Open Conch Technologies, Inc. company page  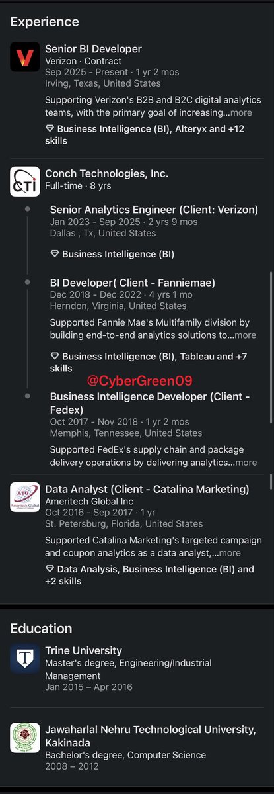(106, 173)
